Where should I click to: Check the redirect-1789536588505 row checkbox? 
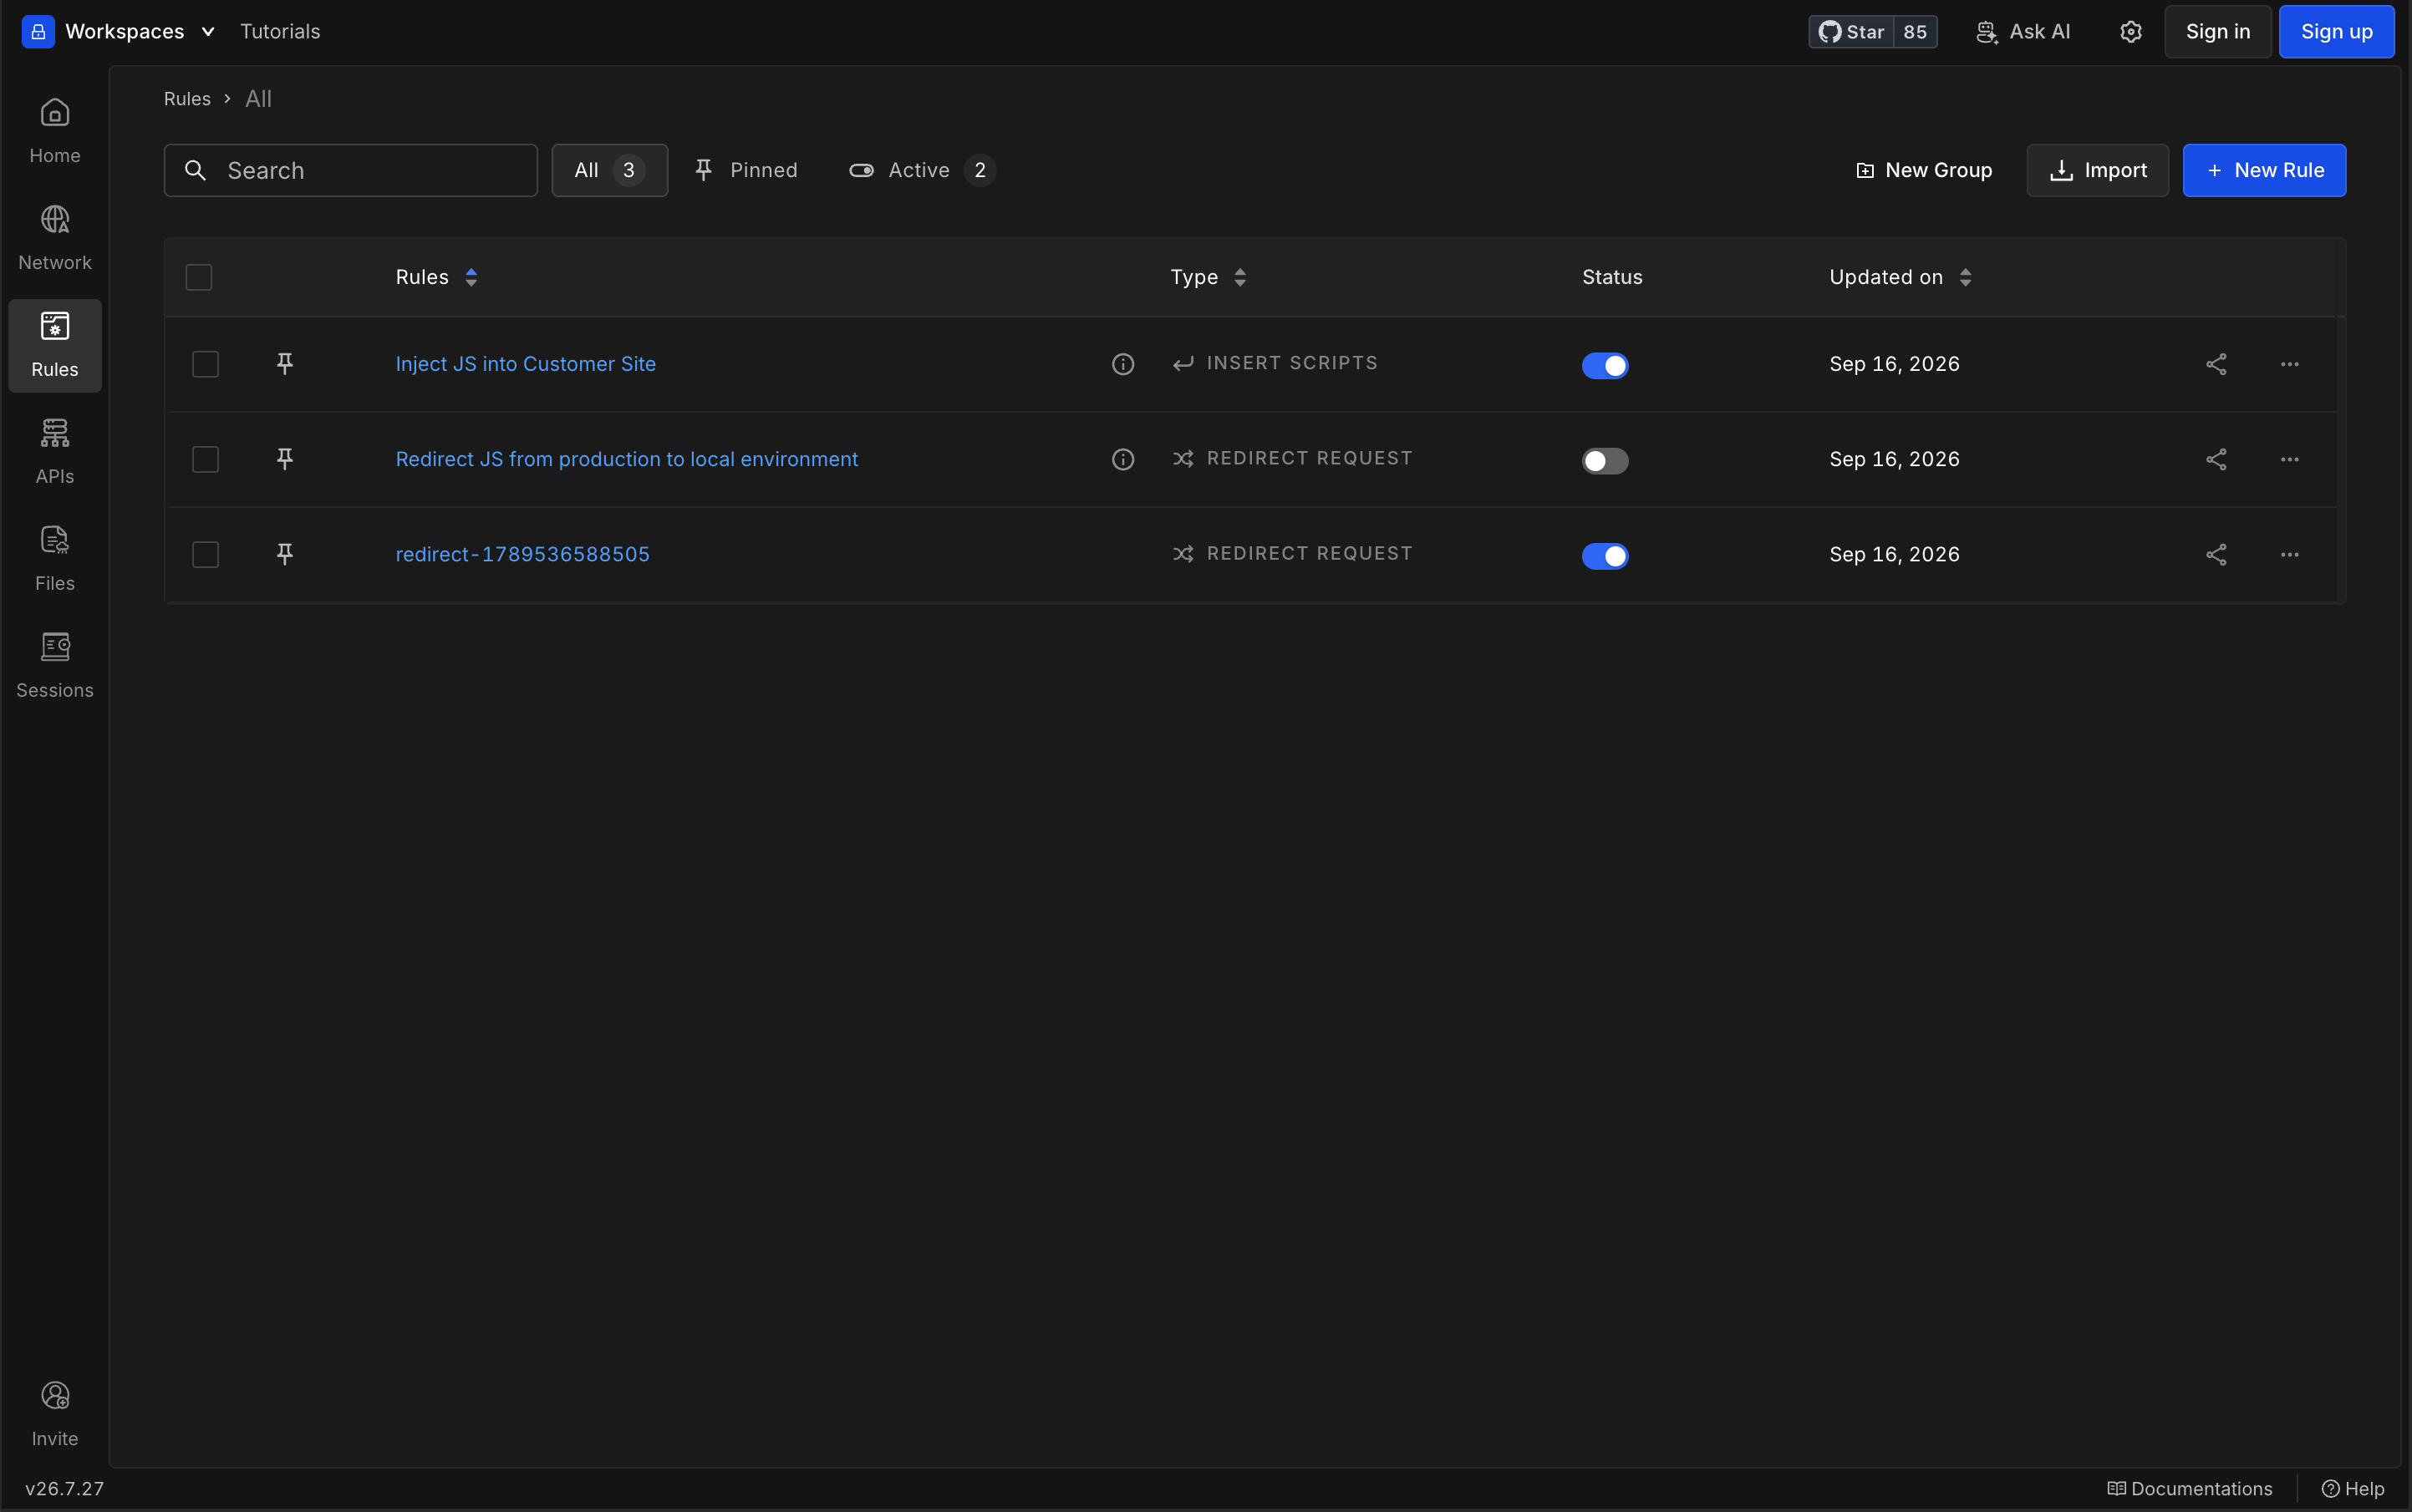click(x=205, y=554)
